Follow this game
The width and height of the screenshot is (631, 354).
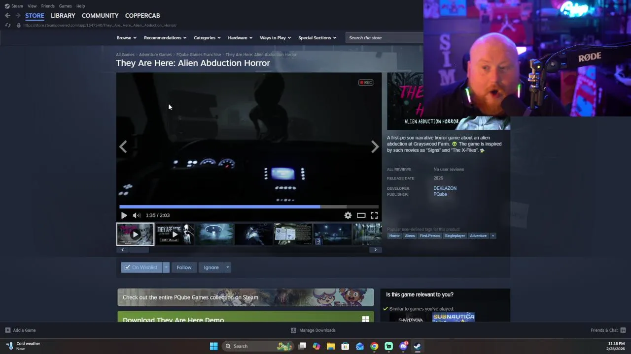tap(184, 267)
